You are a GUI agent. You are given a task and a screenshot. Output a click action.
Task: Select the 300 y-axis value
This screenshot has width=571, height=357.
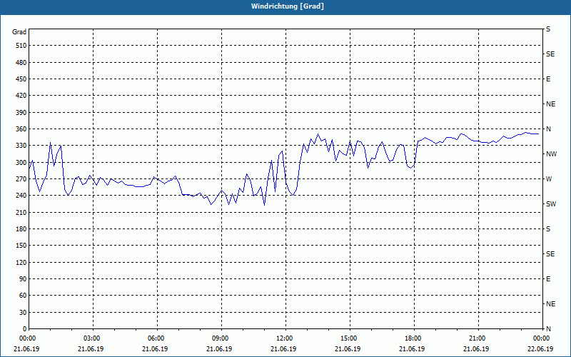[21, 163]
